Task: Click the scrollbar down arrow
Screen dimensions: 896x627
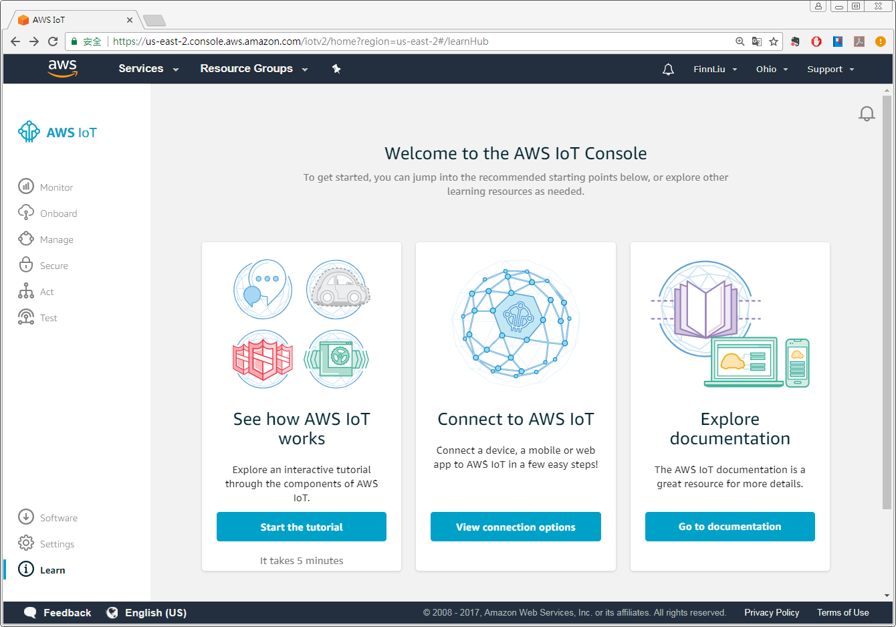Action: point(887,596)
